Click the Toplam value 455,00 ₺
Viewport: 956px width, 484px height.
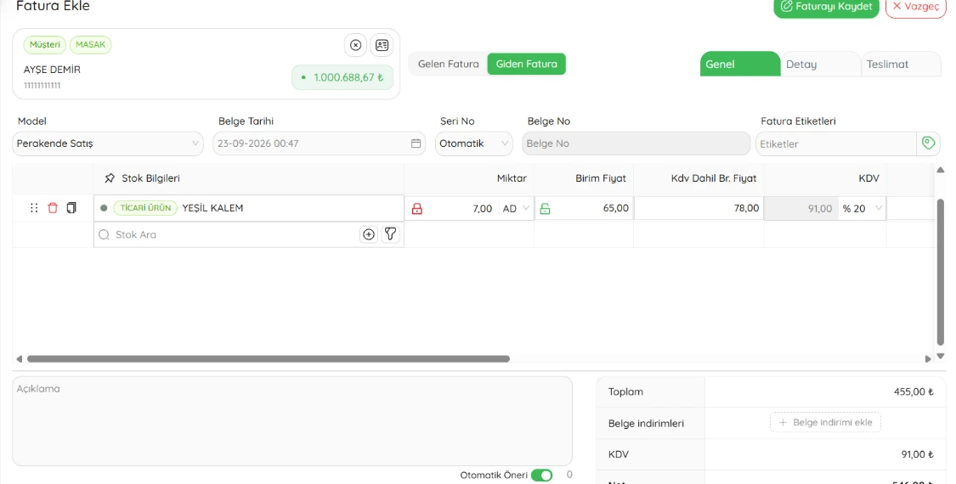click(x=914, y=392)
